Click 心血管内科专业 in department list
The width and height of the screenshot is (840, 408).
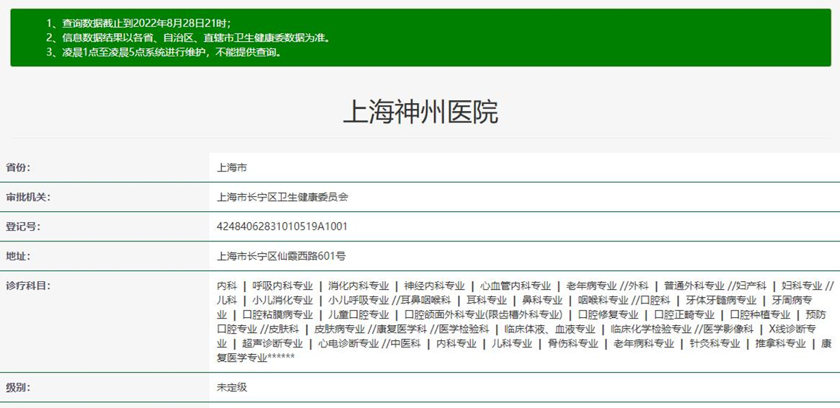coord(516,285)
